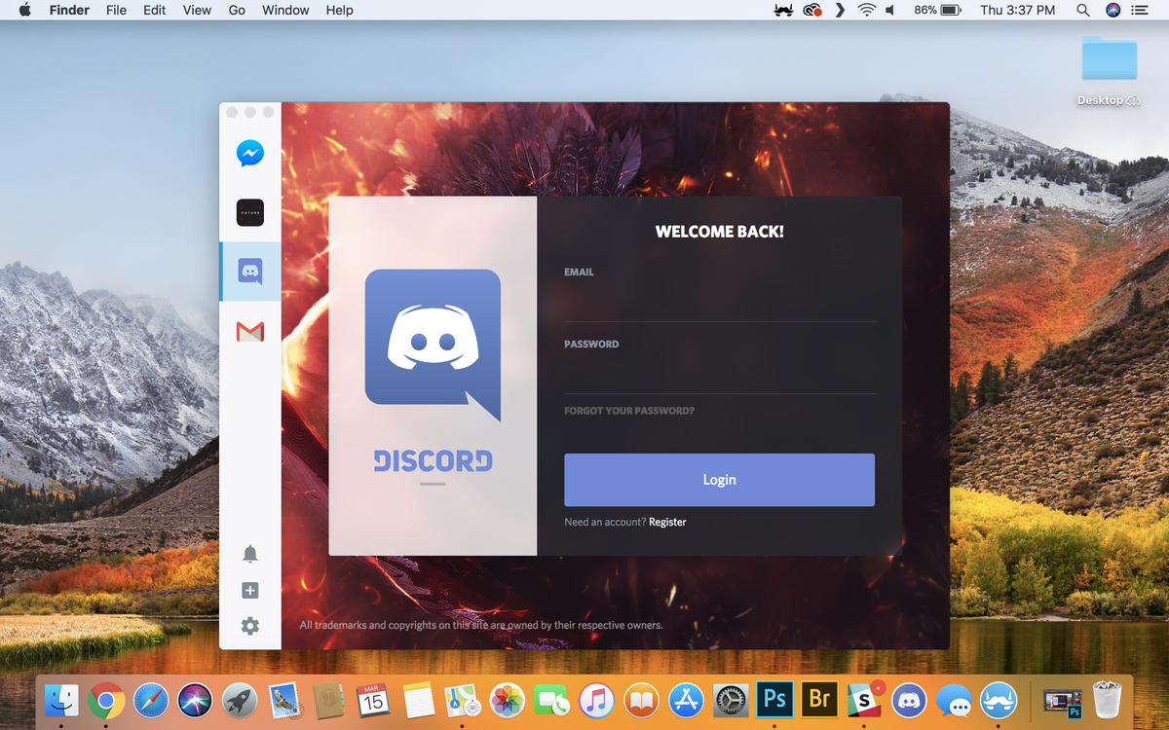
Task: Open the Window menu
Action: (x=285, y=10)
